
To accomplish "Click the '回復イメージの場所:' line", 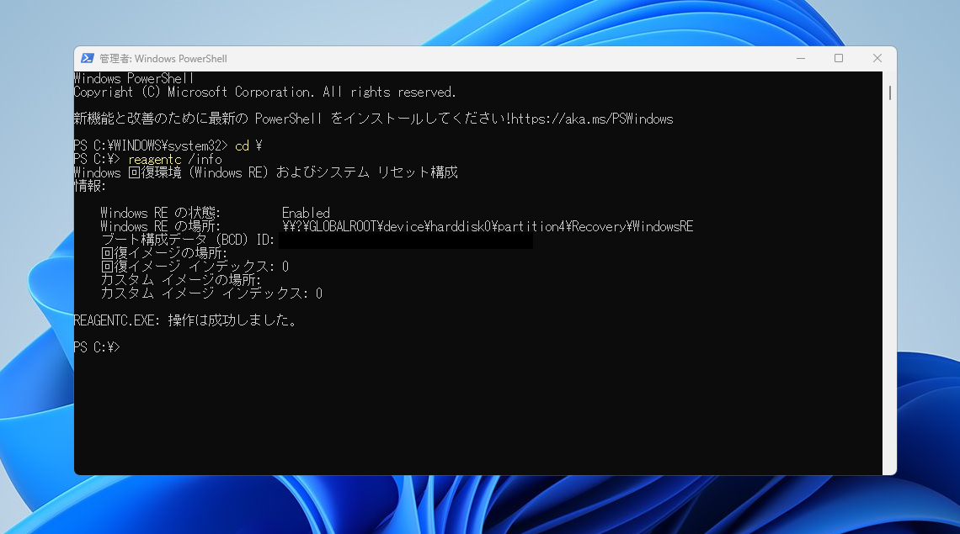I will 164,253.
